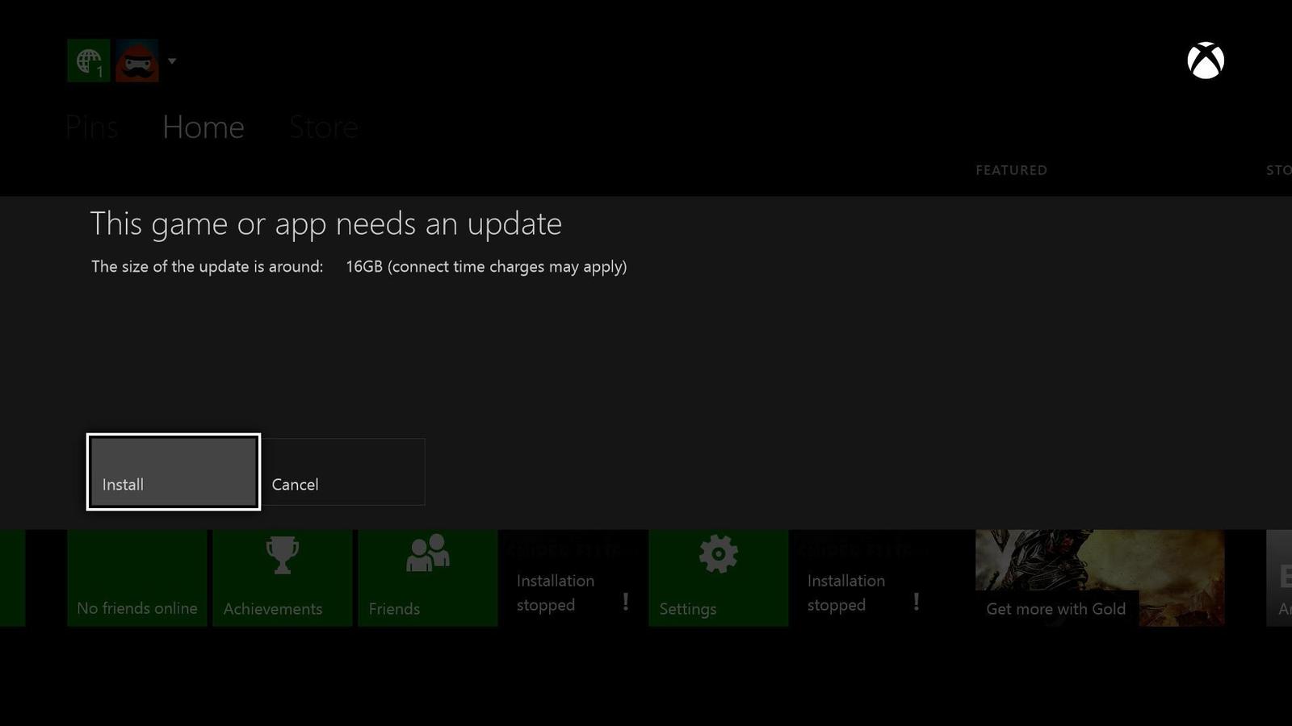Click exclamation alert icon right of Settings
The width and height of the screenshot is (1292, 726).
coord(917,602)
